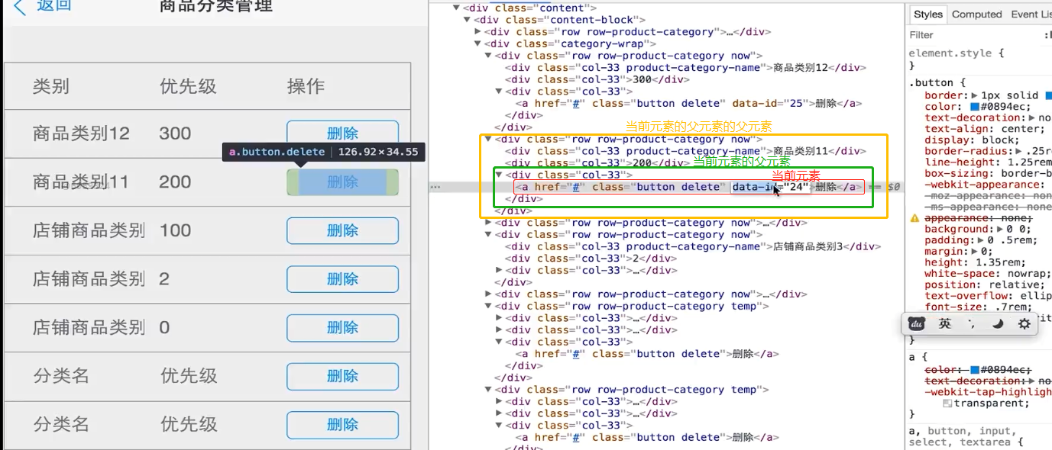Collapse the div class="content" node
The image size is (1052, 450).
456,8
